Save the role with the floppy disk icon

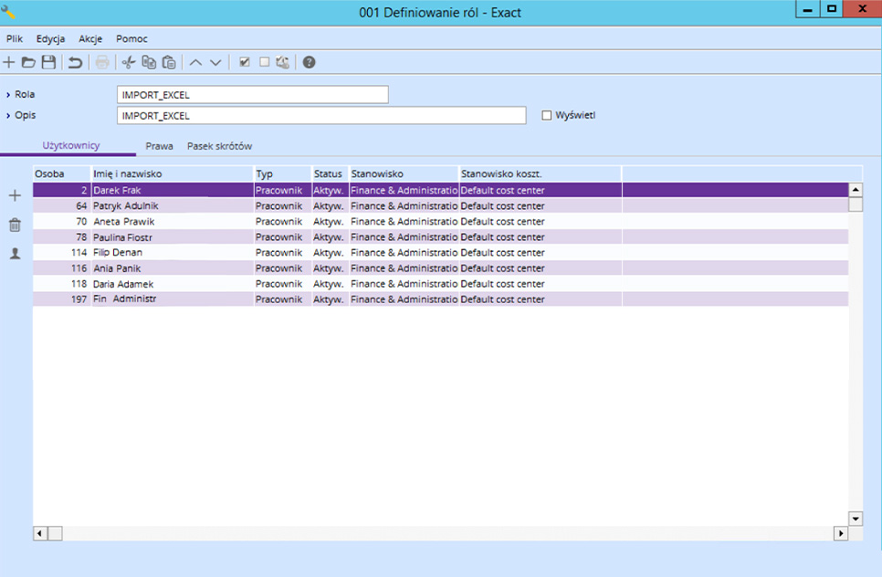48,62
